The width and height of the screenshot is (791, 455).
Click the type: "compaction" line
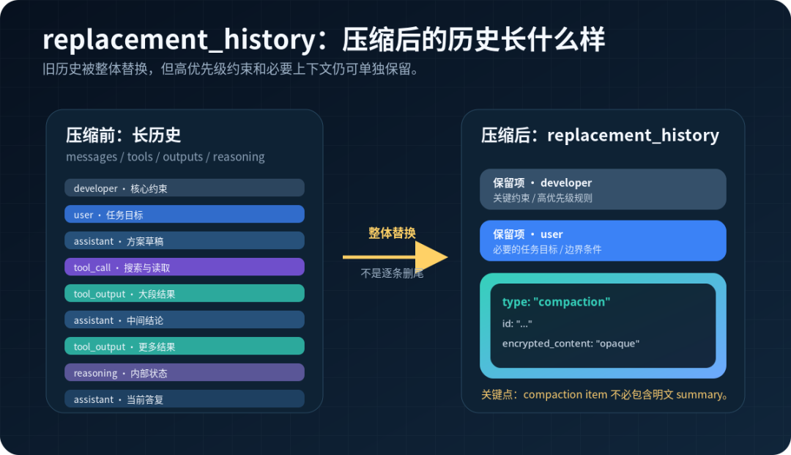click(556, 302)
